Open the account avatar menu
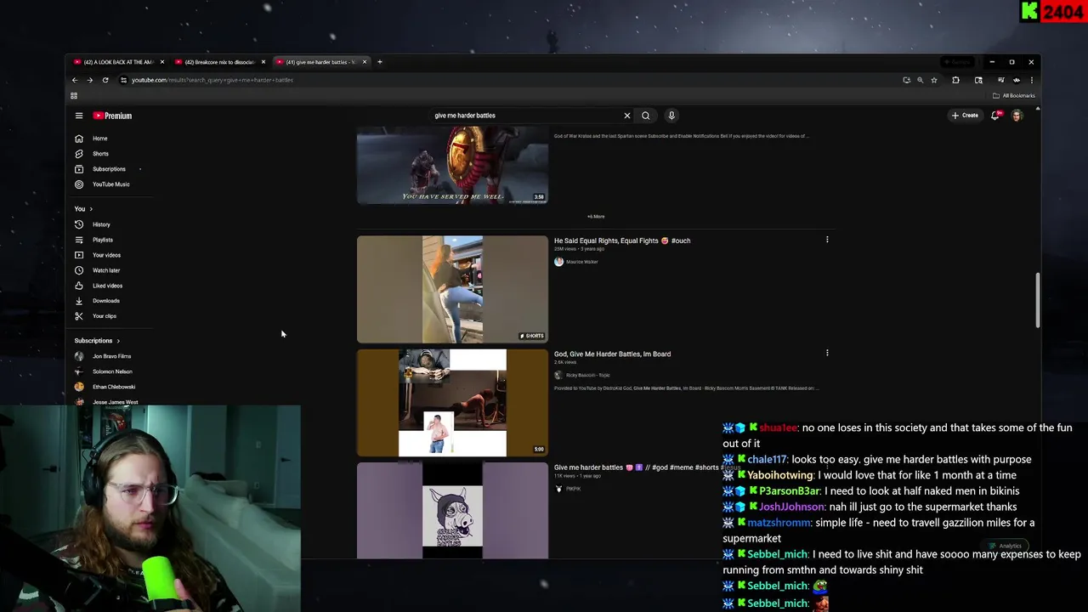Screen dimensions: 1088x612 click(1017, 116)
